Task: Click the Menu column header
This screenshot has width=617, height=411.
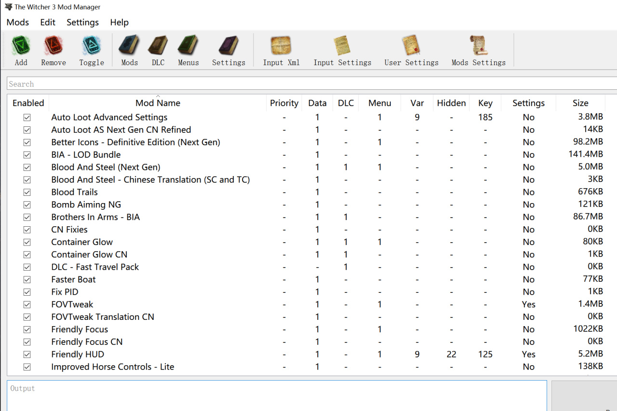Action: pyautogui.click(x=380, y=103)
